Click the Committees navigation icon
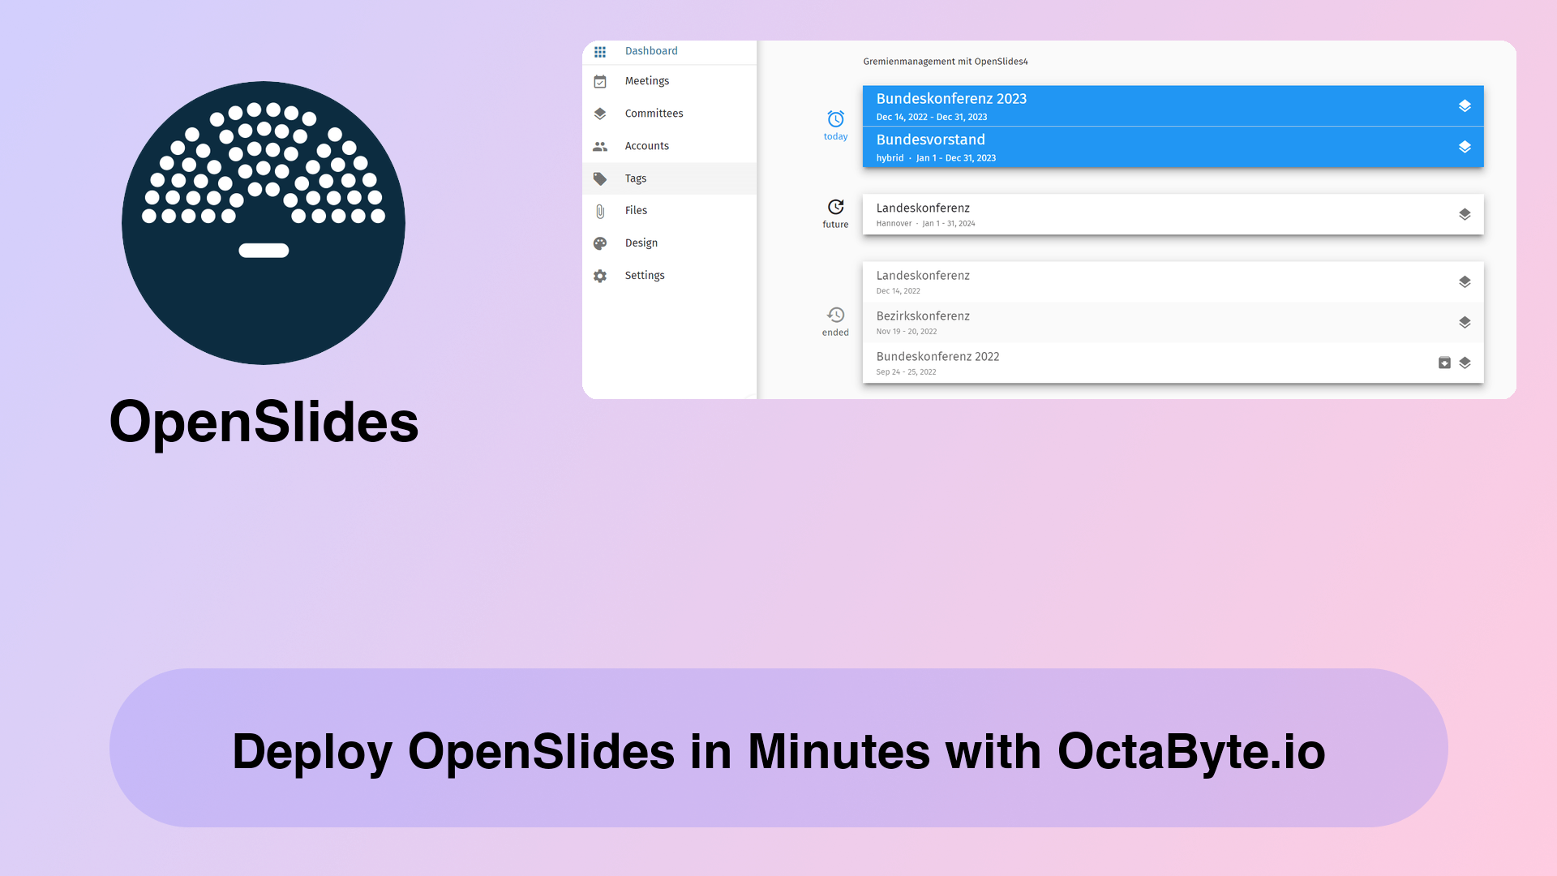This screenshot has height=876, width=1557. [x=600, y=114]
